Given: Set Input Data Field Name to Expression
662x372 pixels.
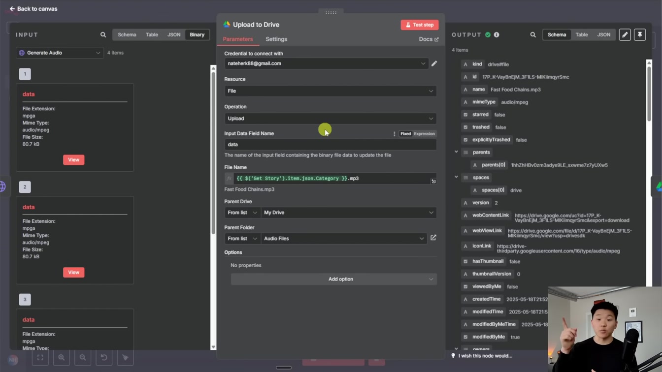Looking at the screenshot, I should (x=424, y=134).
